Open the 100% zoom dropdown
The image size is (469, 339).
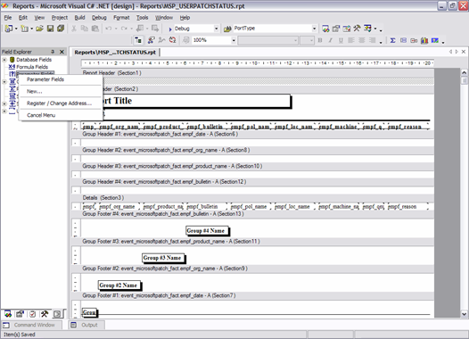tap(234, 40)
